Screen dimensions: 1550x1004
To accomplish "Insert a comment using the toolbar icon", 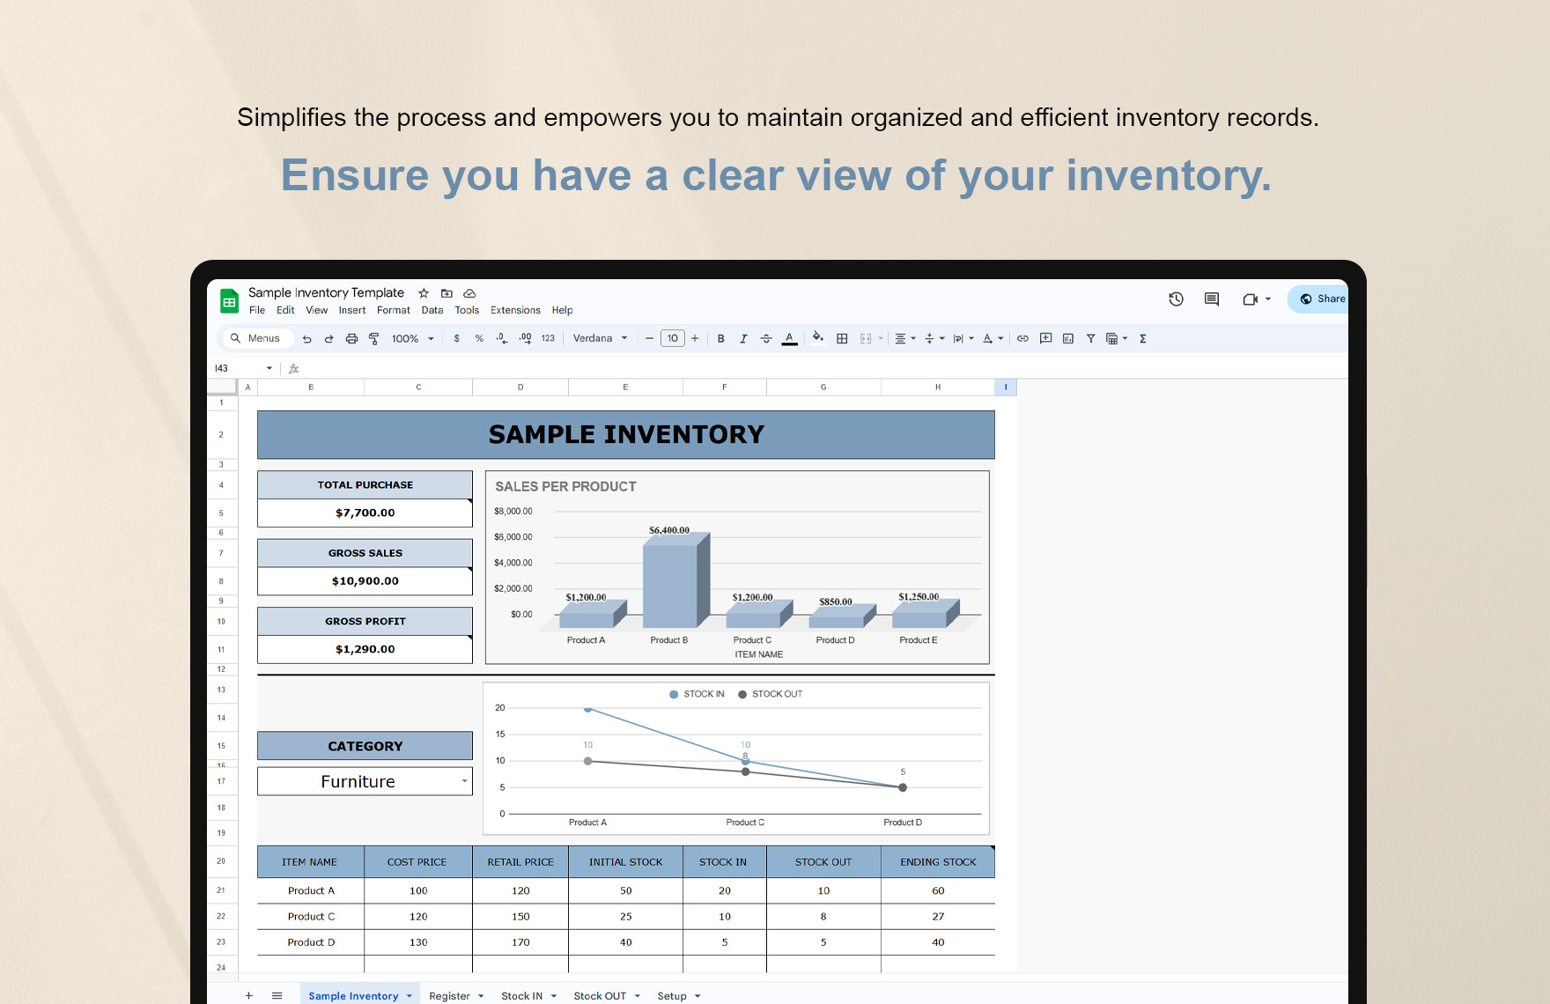I will pos(1045,338).
